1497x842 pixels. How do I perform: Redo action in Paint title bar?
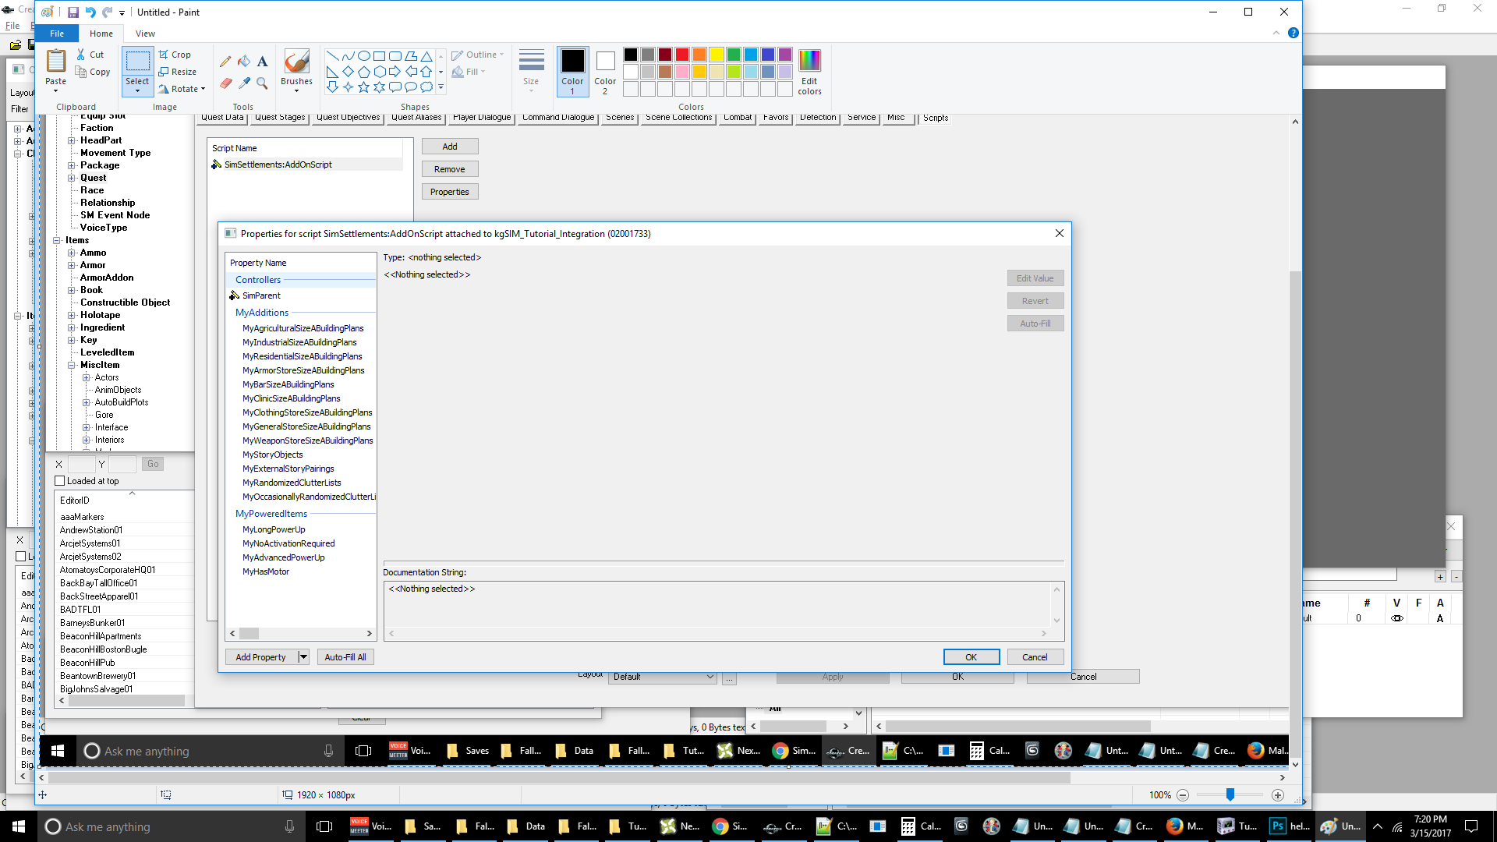(x=107, y=12)
